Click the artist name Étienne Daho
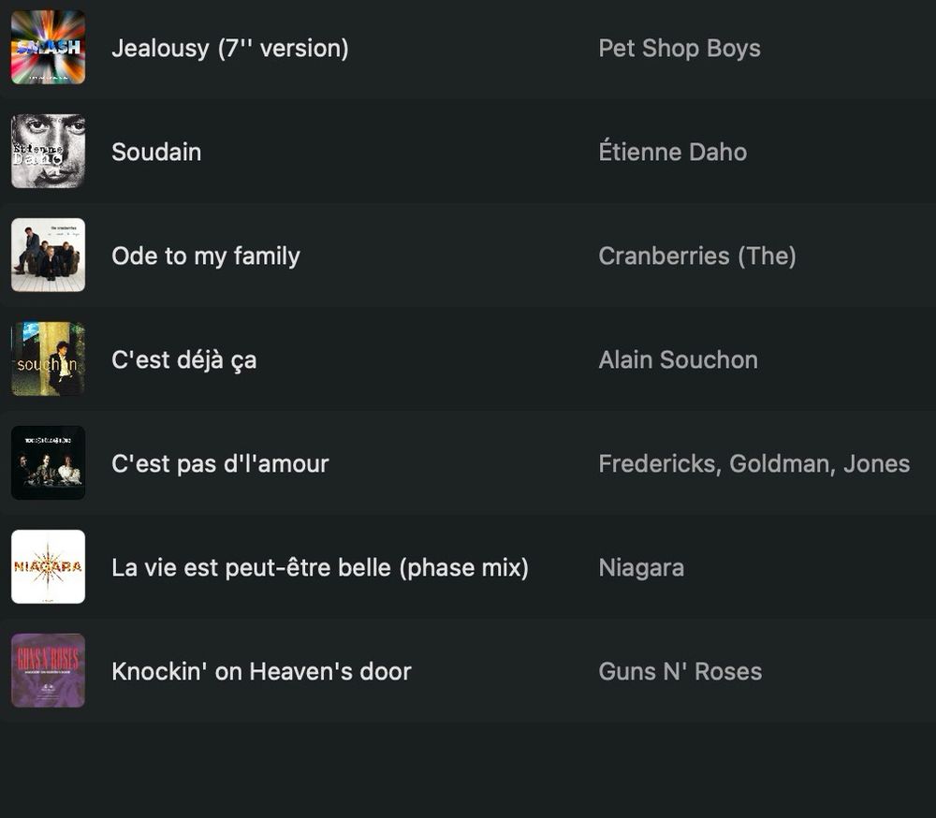The height and width of the screenshot is (818, 936). pyautogui.click(x=673, y=151)
